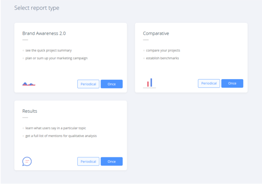Screen dimensions: 262x184
Task: Generate a Results report Once
Action: (111, 162)
